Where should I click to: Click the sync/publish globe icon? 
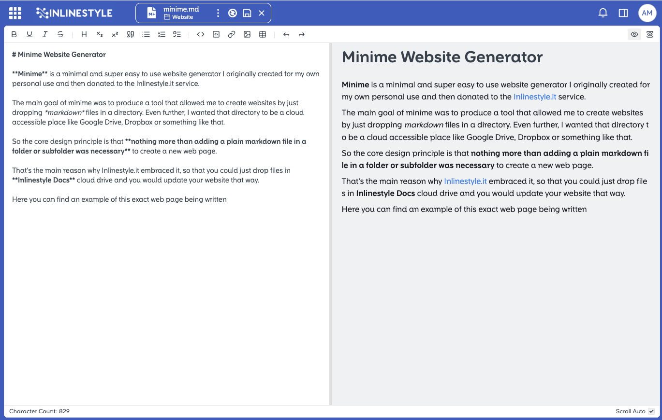tap(233, 13)
